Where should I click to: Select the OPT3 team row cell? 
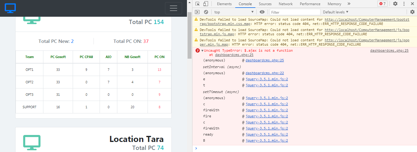click(30, 95)
